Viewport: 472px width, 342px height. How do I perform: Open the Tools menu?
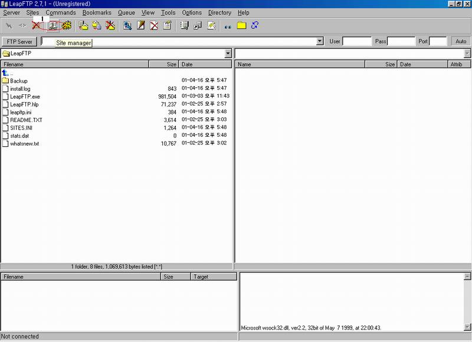click(x=168, y=12)
